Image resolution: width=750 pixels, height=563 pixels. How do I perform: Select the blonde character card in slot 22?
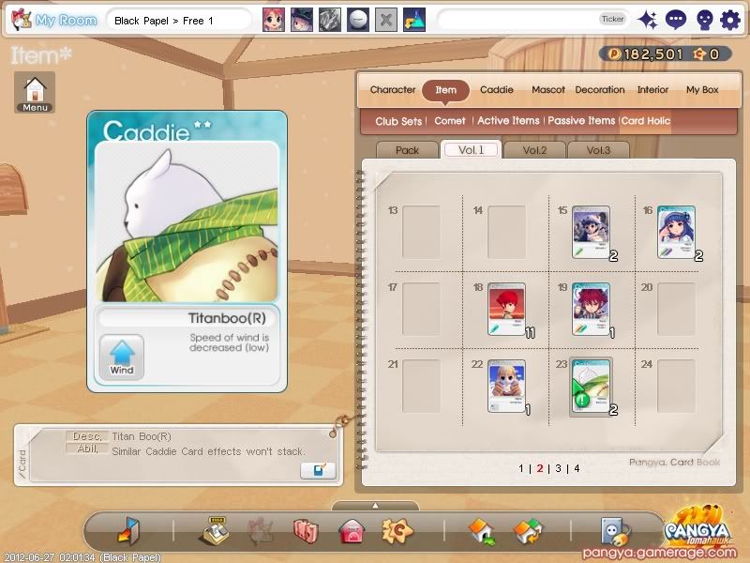506,387
